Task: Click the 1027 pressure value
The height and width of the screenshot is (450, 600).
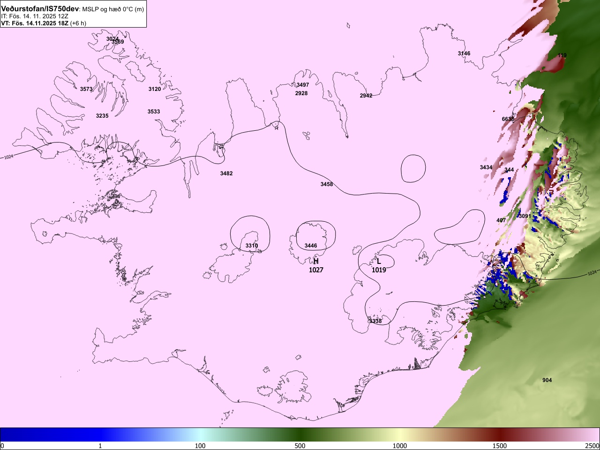Action: 316,270
